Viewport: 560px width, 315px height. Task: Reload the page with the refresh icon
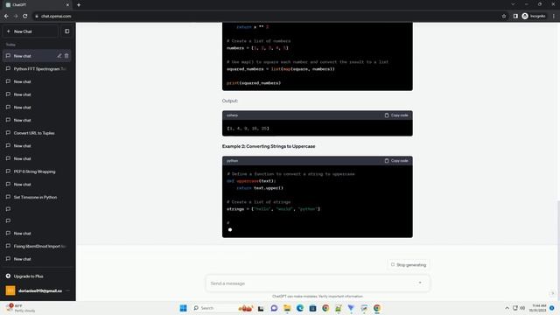click(25, 16)
